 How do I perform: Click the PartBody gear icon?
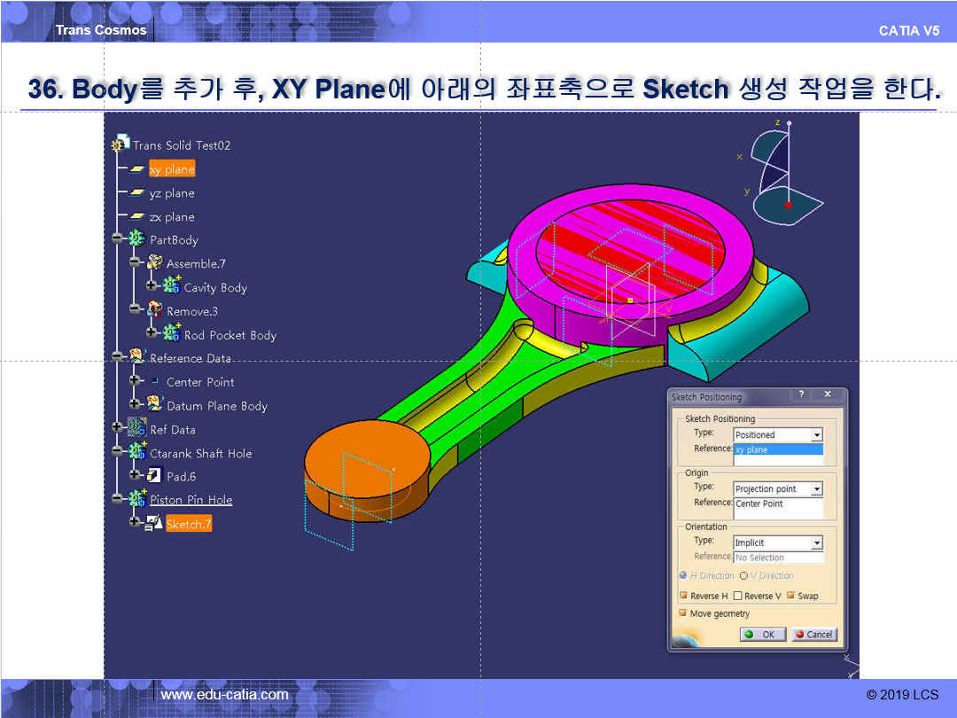pyautogui.click(x=136, y=239)
